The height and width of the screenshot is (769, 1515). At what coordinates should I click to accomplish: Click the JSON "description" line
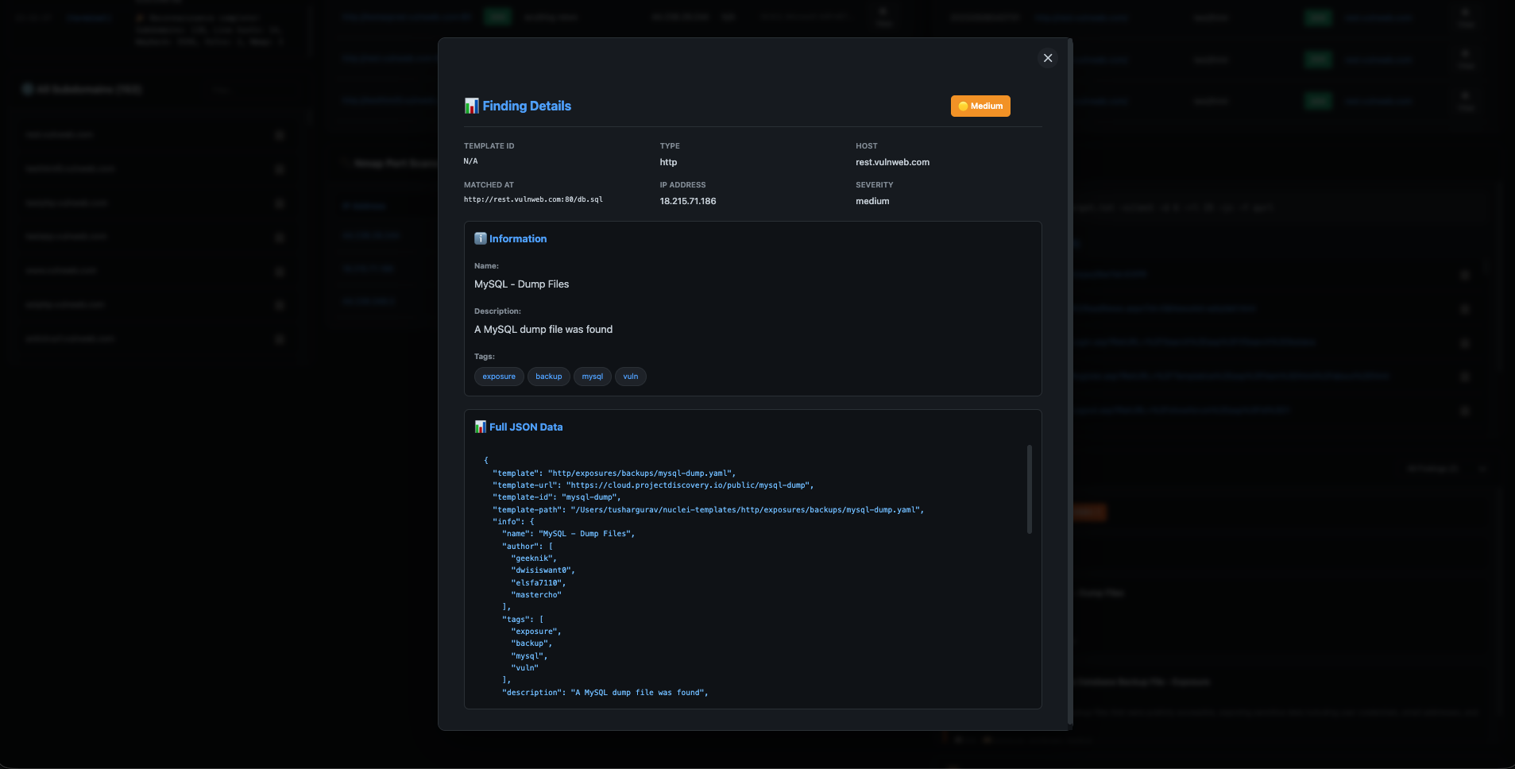605,693
